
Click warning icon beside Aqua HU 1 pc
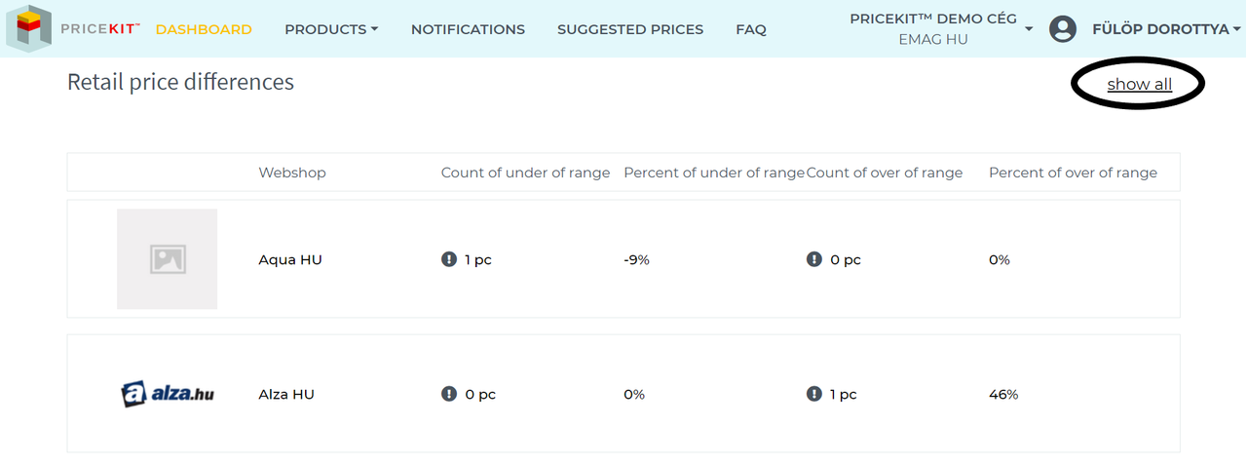(x=449, y=259)
